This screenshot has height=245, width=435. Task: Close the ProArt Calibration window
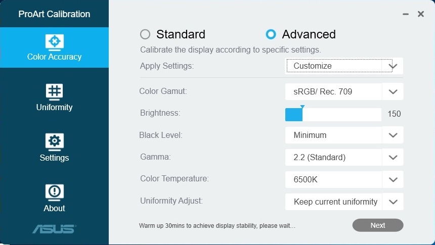pos(420,14)
